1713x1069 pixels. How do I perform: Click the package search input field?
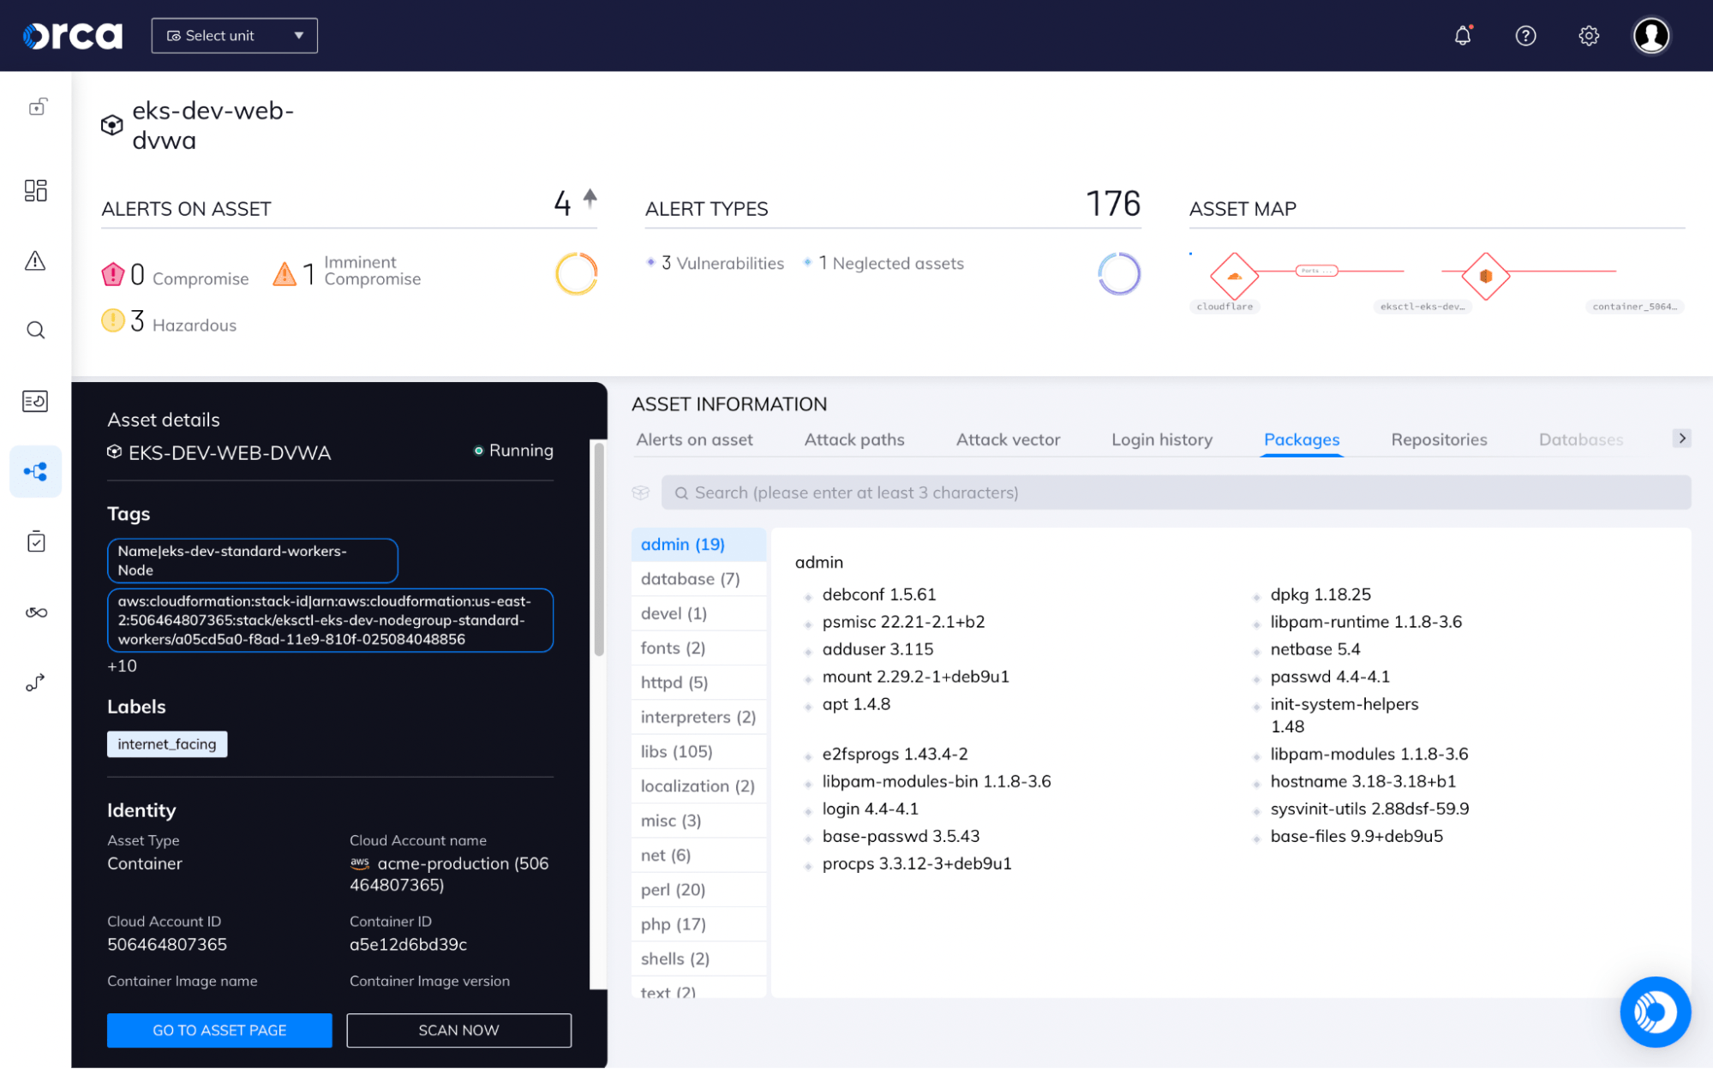1174,493
